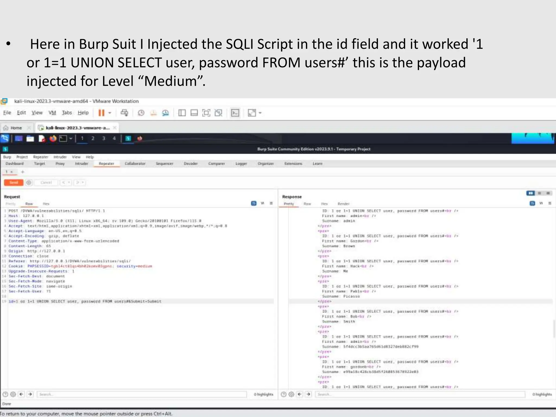Switch to the Dashboard tab
This screenshot has width=556, height=417.
tap(15, 164)
